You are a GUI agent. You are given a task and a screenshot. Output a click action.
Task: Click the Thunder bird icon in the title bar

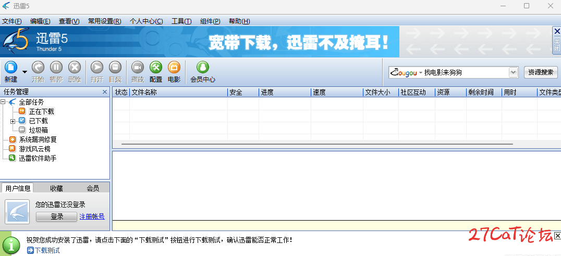pos(6,6)
